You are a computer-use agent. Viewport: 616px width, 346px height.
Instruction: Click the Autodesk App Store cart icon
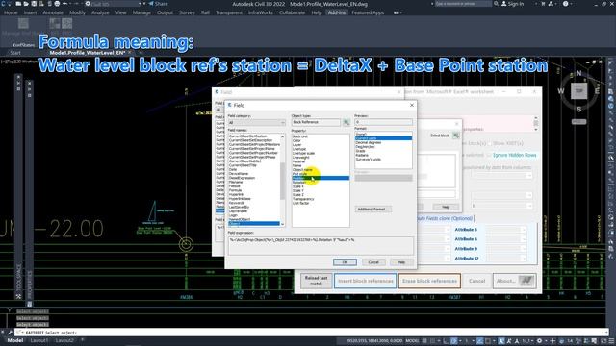click(543, 4)
